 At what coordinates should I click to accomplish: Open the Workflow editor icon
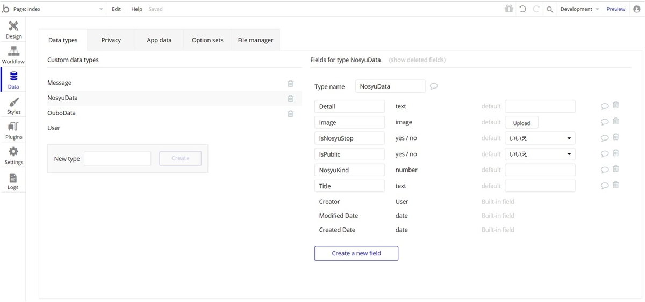(13, 55)
